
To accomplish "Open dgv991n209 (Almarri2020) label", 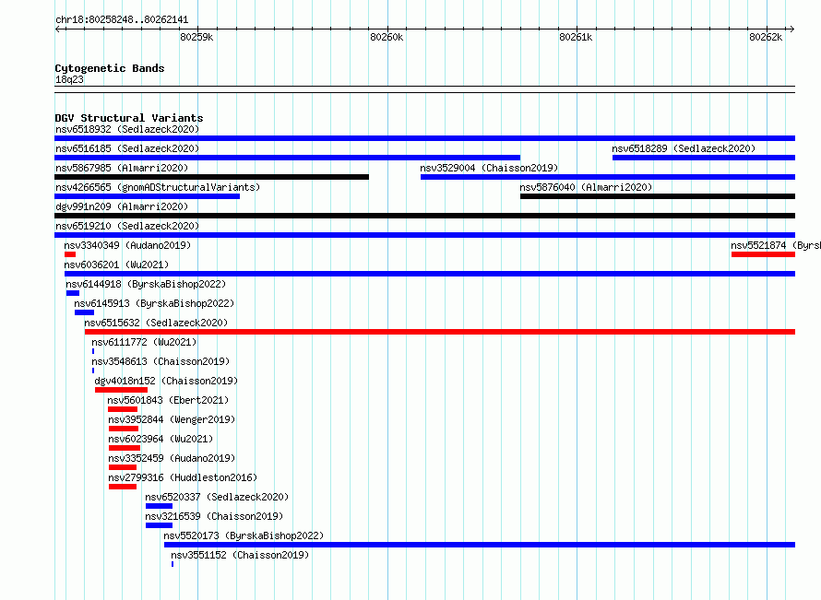I will point(122,206).
